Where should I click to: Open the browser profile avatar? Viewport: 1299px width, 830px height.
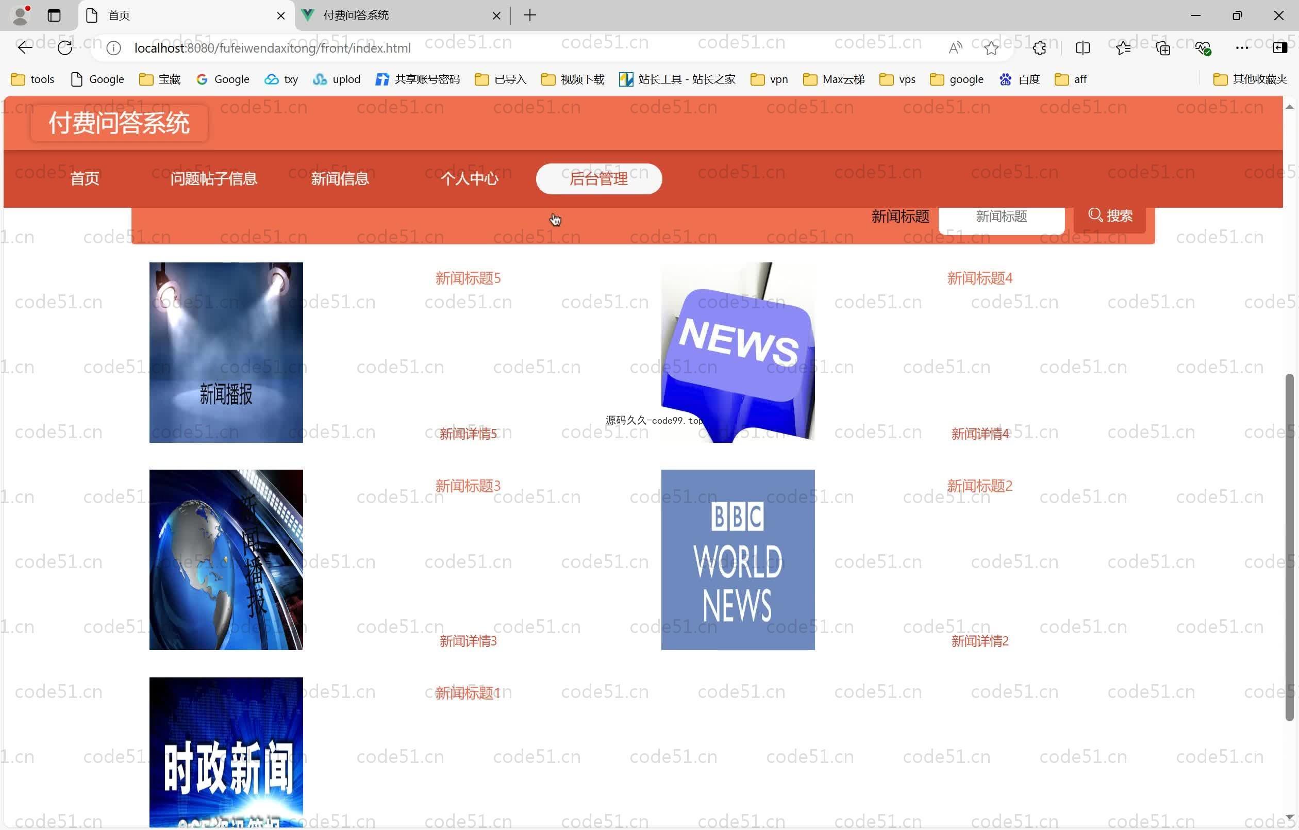(x=21, y=15)
